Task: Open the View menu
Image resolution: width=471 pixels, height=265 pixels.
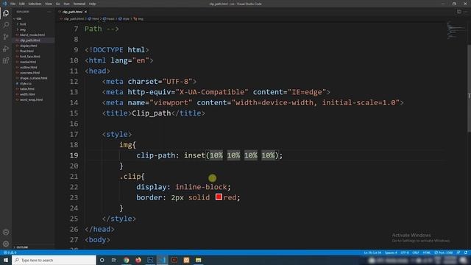Action: 49,4
